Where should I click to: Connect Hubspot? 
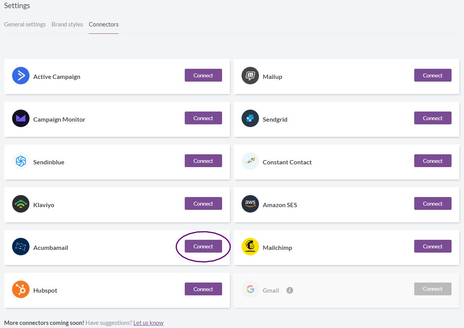[x=203, y=289]
